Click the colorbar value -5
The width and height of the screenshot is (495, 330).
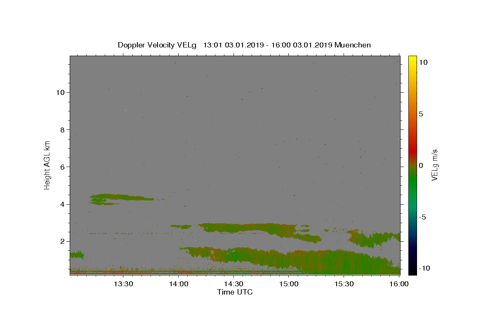pyautogui.click(x=422, y=217)
